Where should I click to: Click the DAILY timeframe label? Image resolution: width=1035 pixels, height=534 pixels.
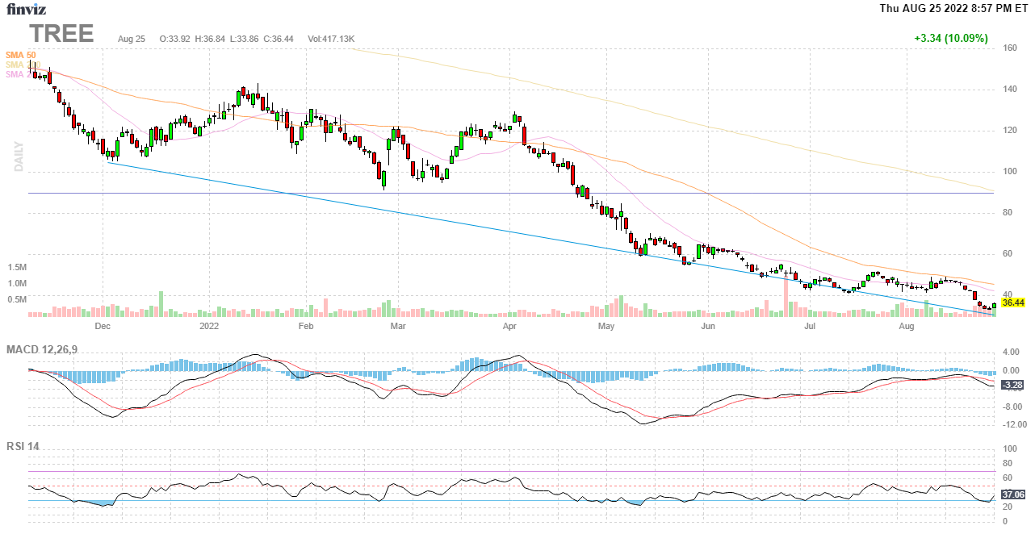18,156
